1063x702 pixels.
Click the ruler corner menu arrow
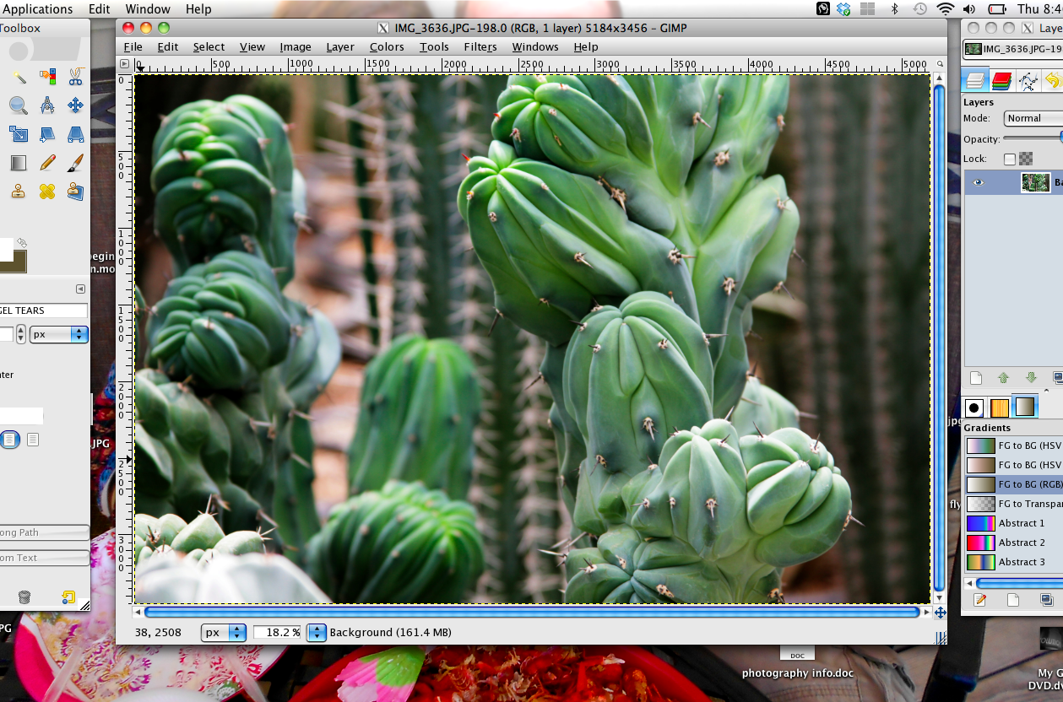click(x=124, y=64)
